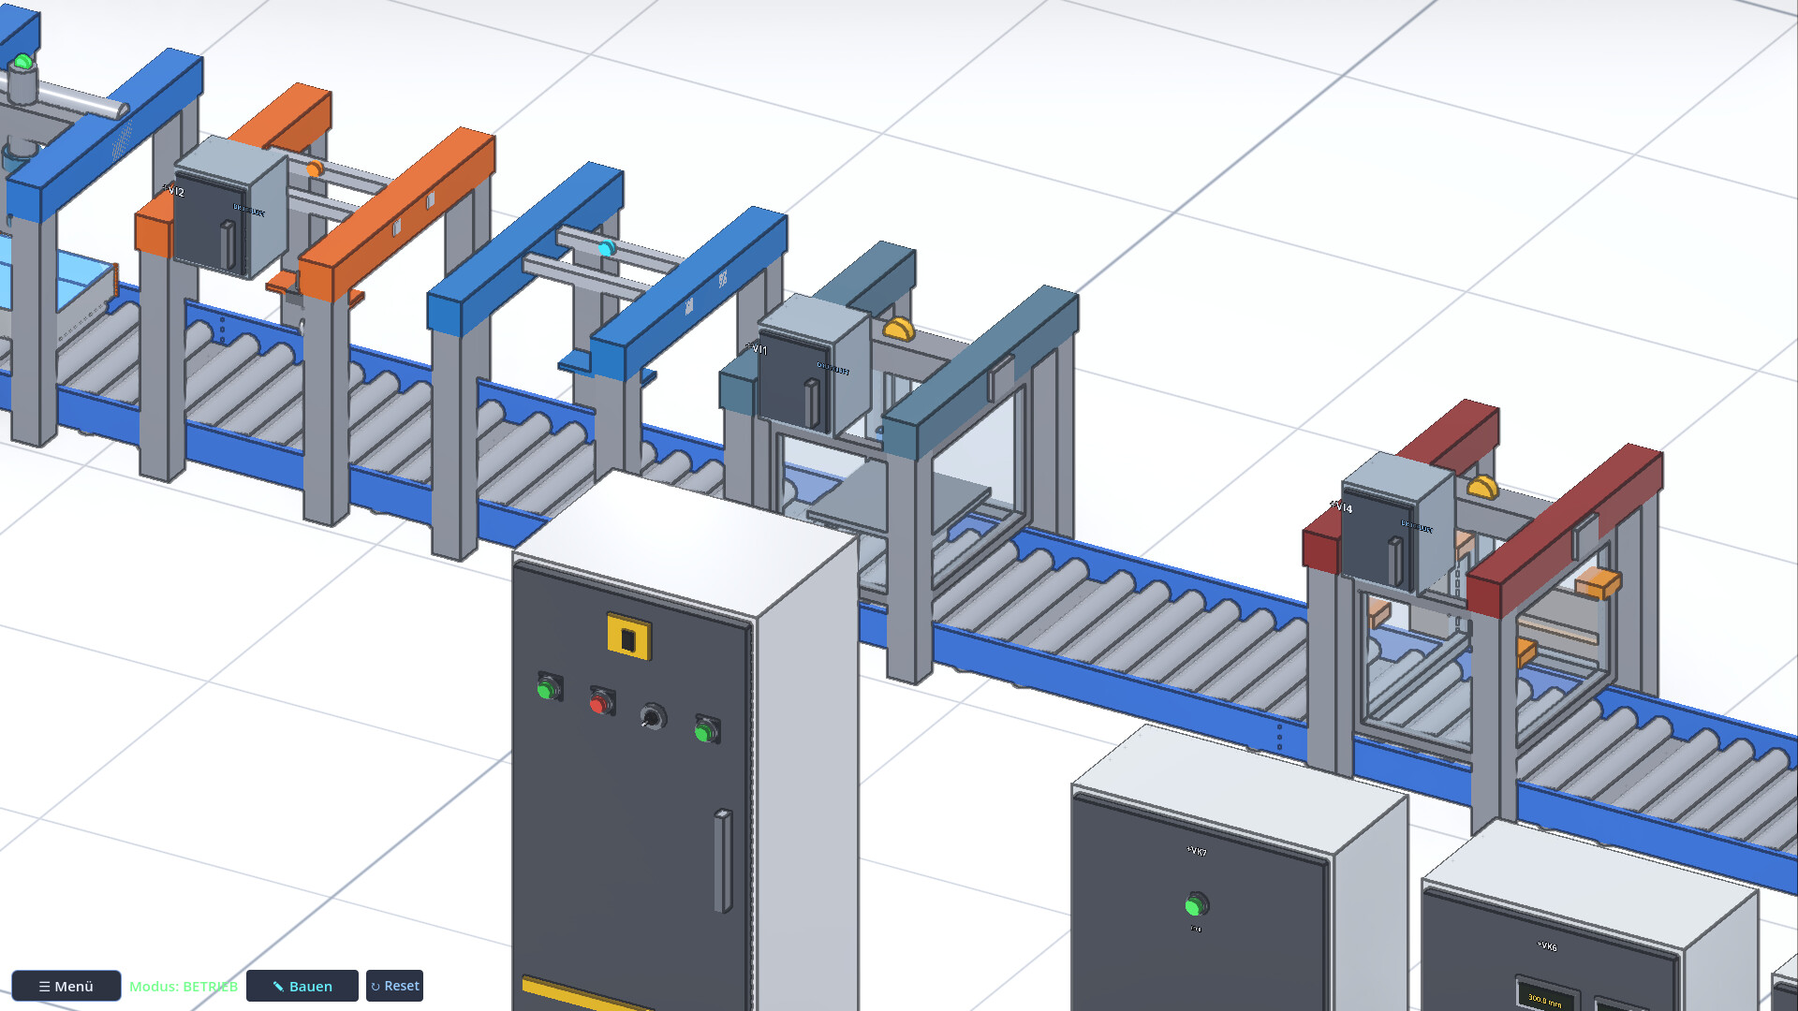
Task: Click the 300.0 mm display on +VK6
Action: pos(1544,999)
